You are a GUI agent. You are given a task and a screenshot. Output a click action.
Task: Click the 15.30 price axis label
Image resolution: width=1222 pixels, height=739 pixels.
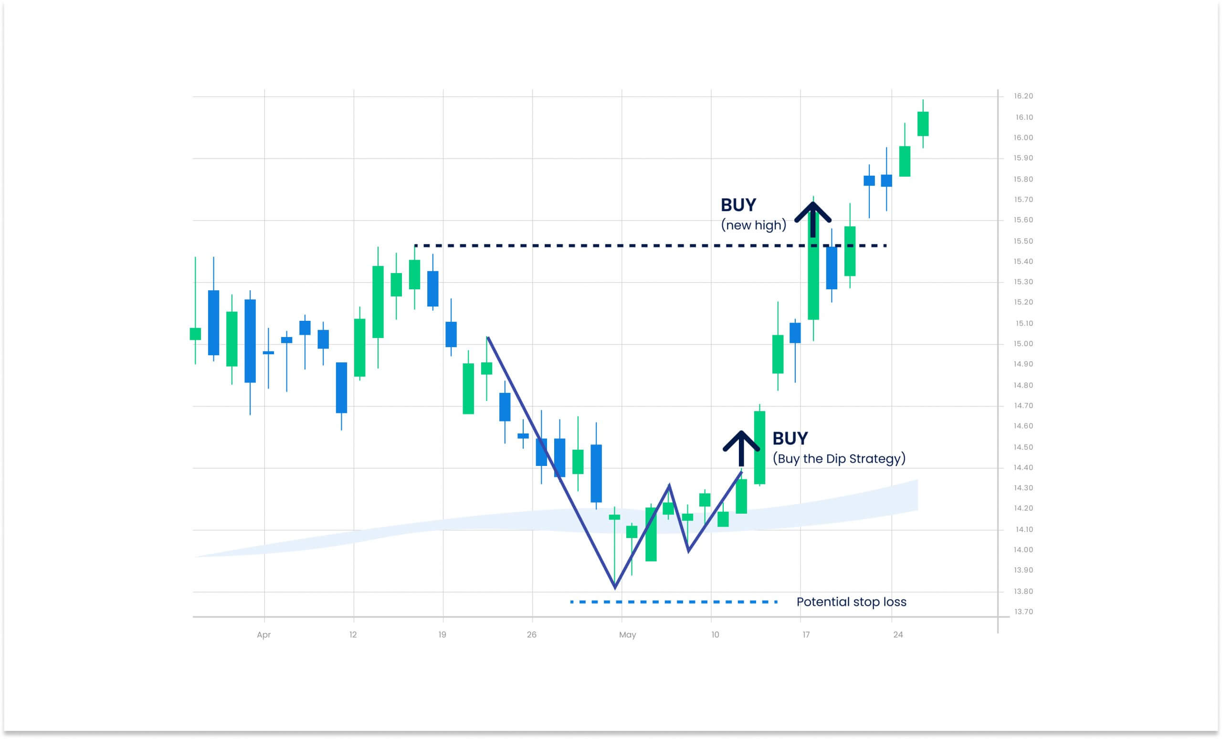pyautogui.click(x=1023, y=282)
